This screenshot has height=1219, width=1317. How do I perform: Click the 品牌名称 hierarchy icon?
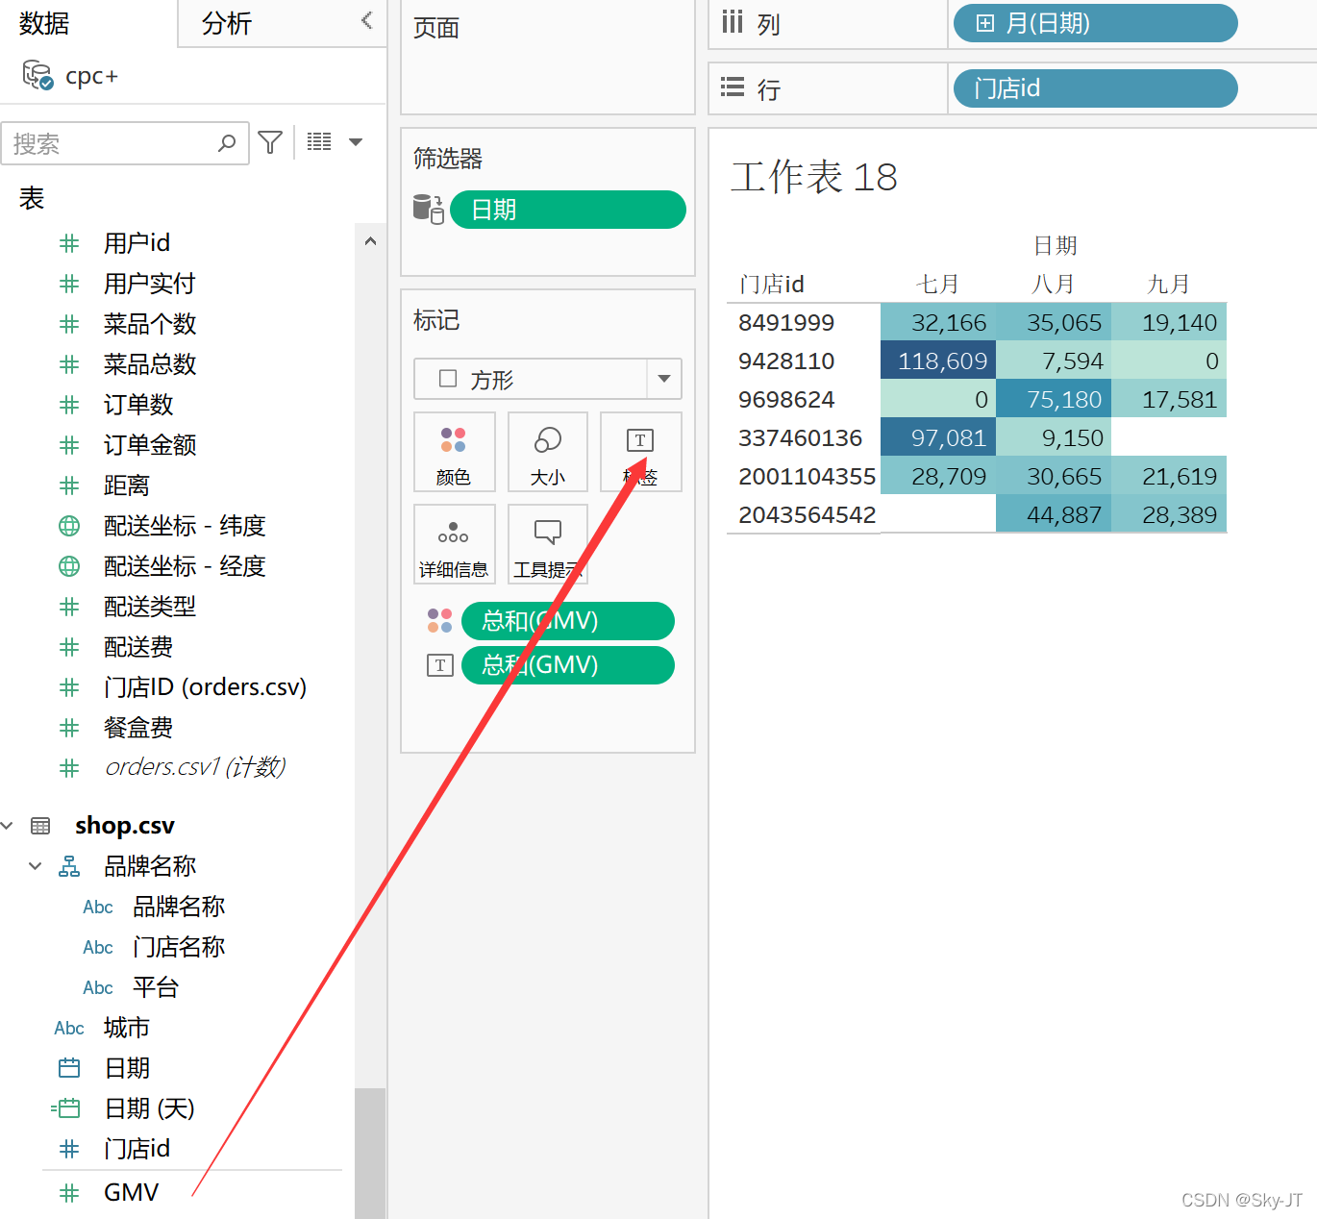point(69,866)
